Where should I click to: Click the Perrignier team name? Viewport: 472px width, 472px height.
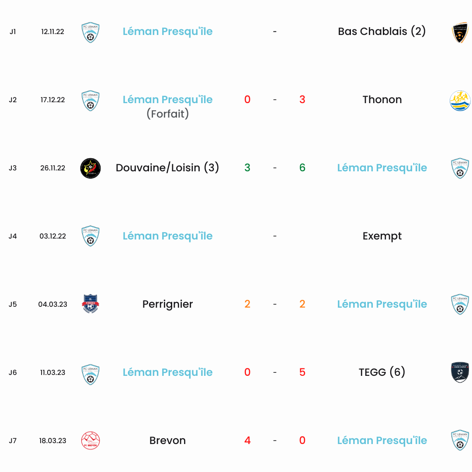coord(167,304)
